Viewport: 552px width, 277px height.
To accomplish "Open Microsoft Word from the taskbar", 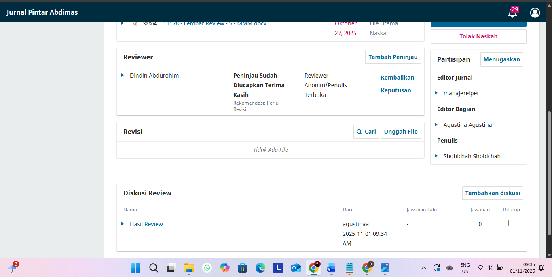I will click(x=331, y=268).
